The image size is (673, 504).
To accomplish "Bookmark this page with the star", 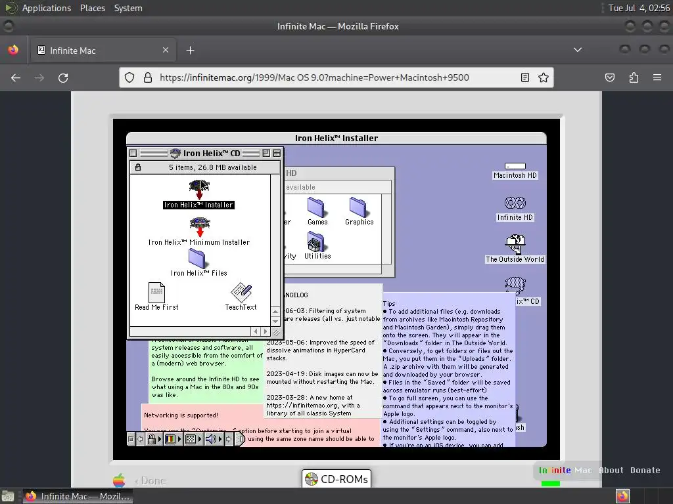I will [x=544, y=77].
